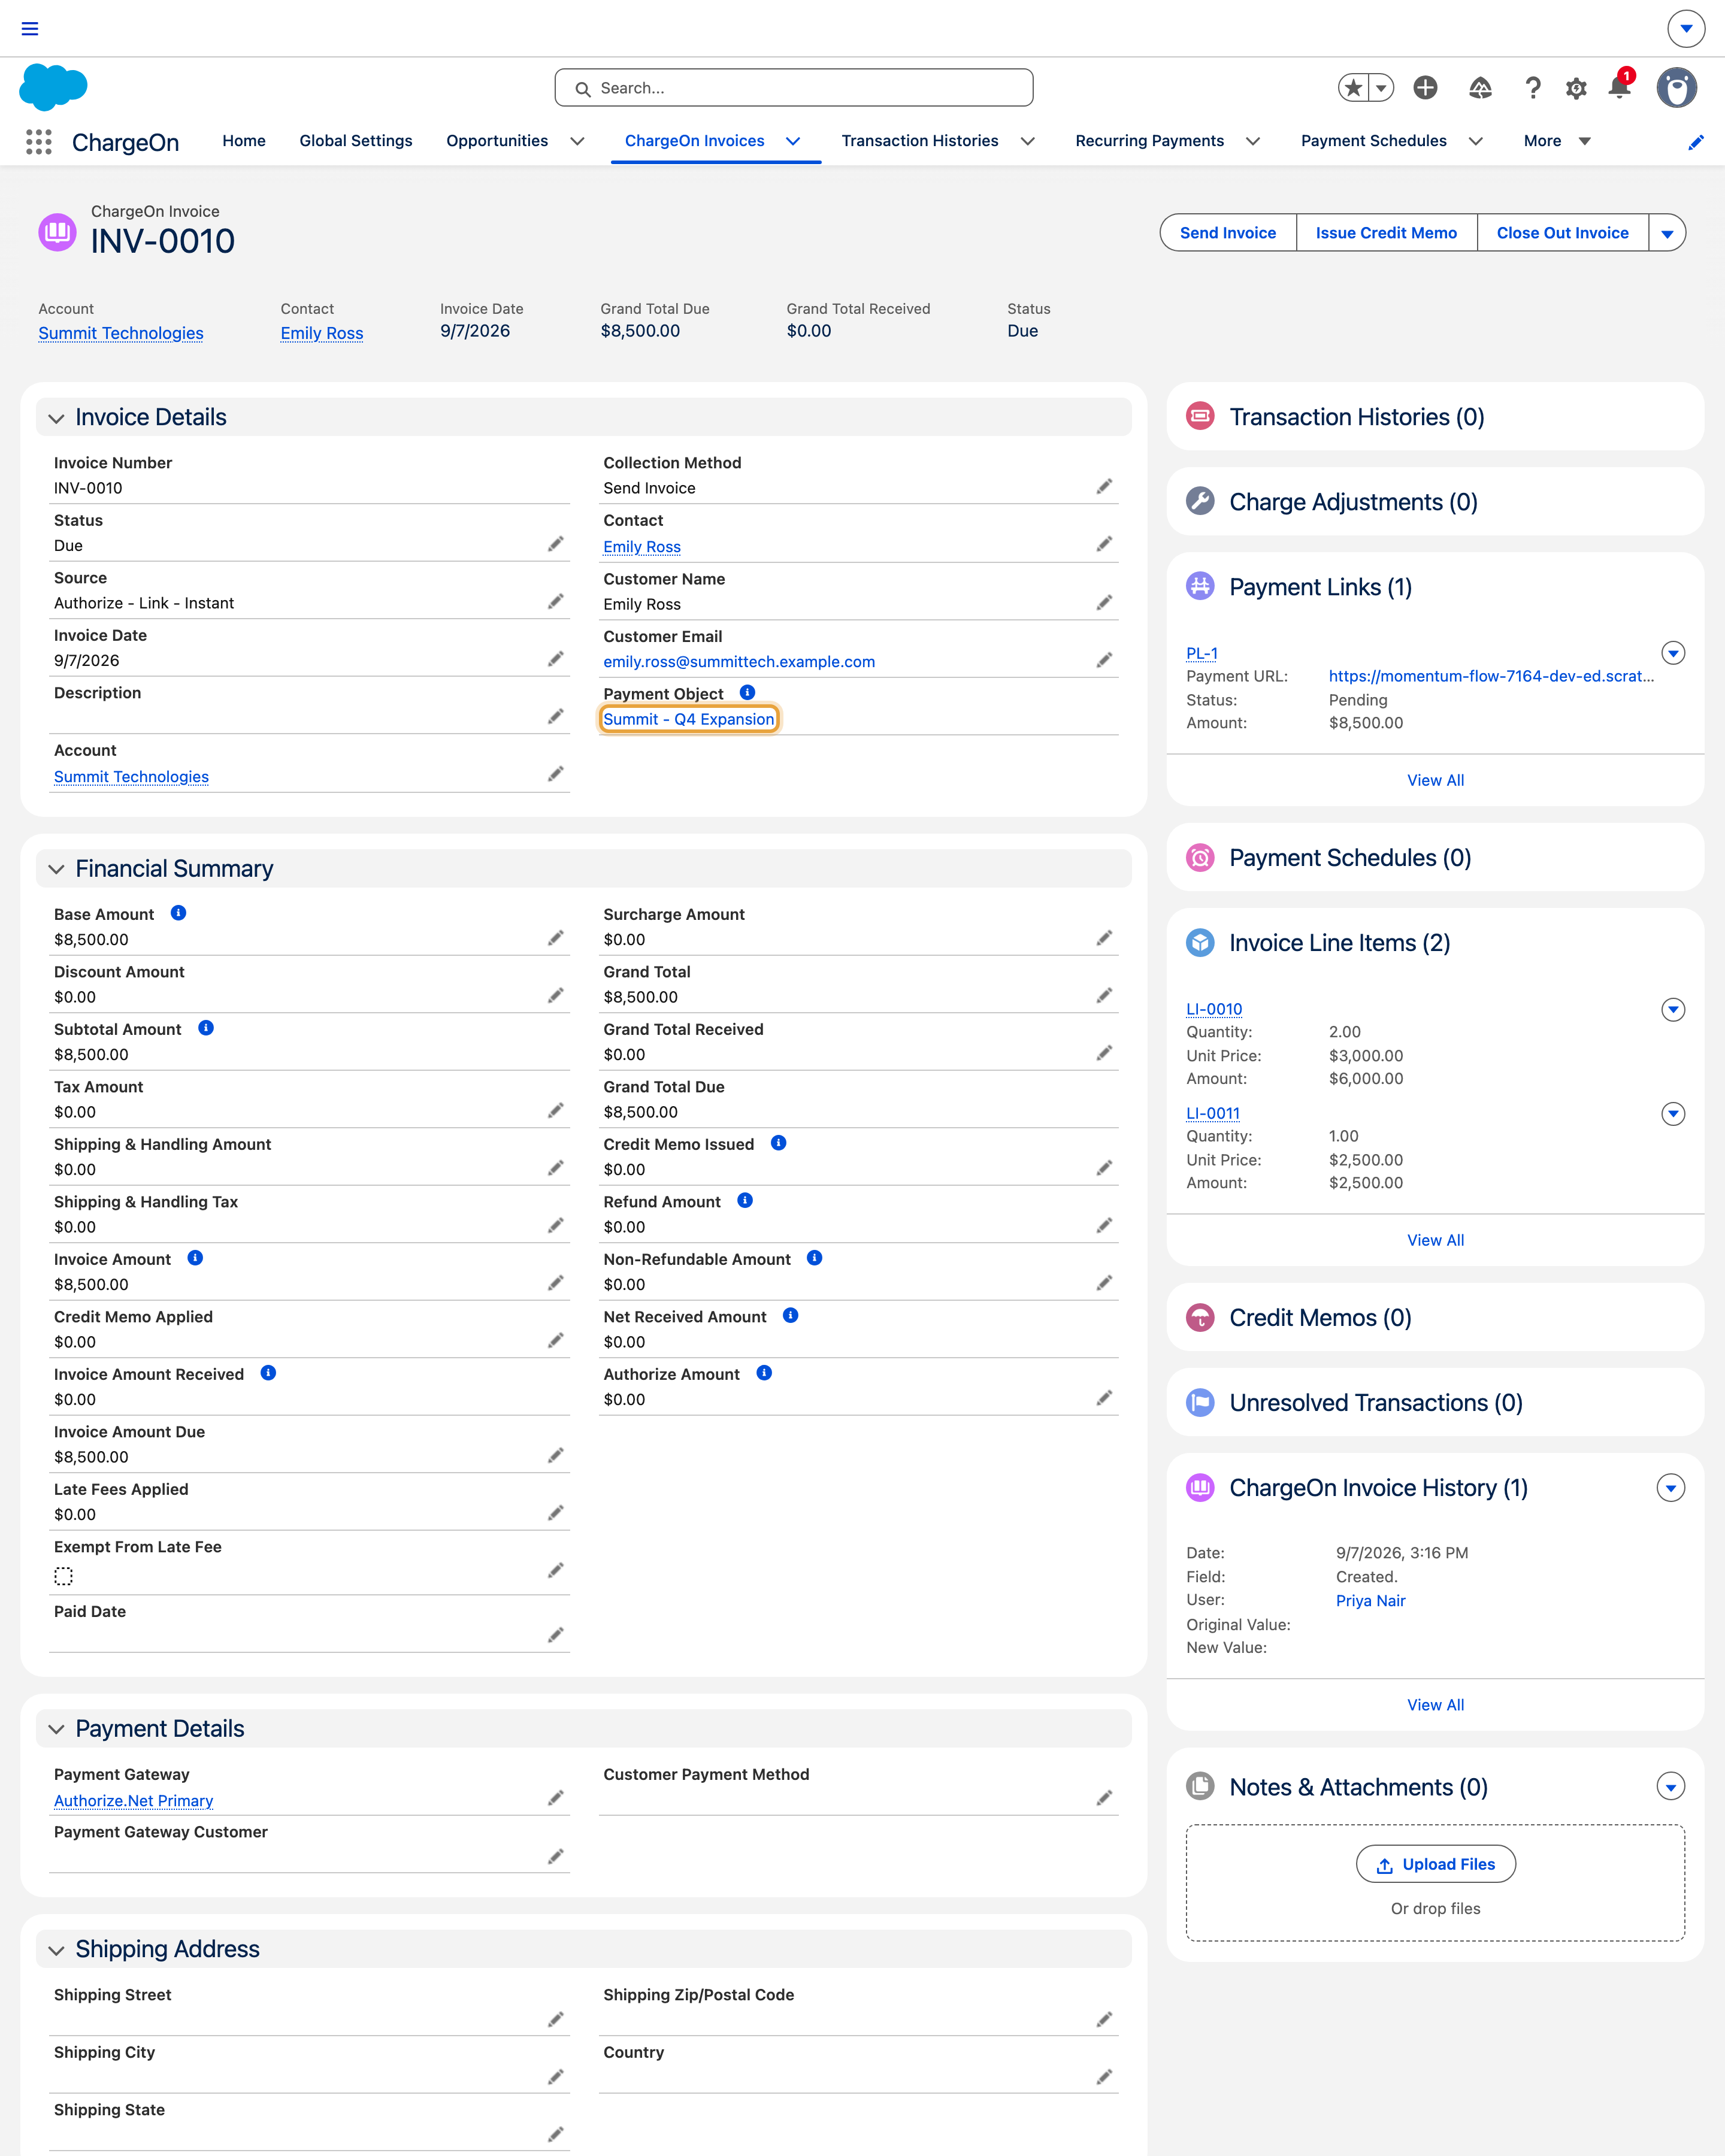The width and height of the screenshot is (1725, 2156).
Task: Collapse the Shipping Address section
Action: coord(56,1950)
